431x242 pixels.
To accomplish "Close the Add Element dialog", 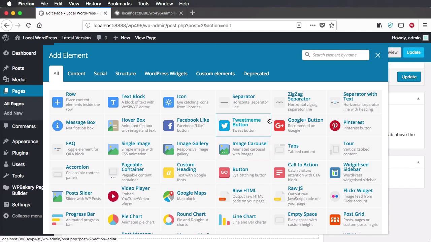I will pos(378,55).
